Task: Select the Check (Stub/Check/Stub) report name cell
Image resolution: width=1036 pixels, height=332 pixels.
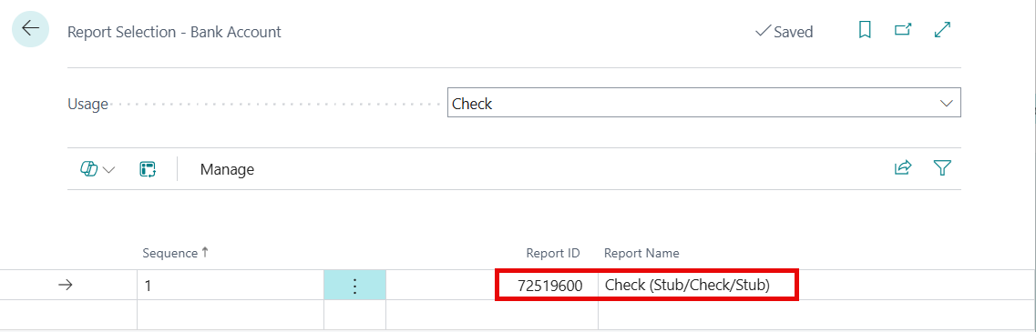Action: click(698, 286)
